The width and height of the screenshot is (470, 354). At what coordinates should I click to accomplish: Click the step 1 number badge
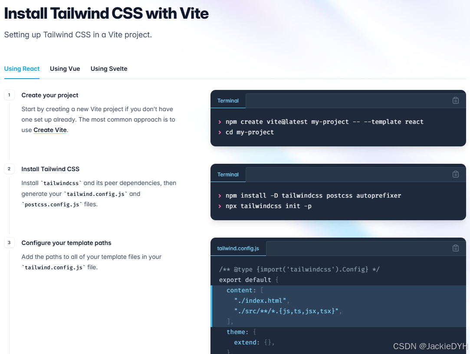pyautogui.click(x=9, y=95)
